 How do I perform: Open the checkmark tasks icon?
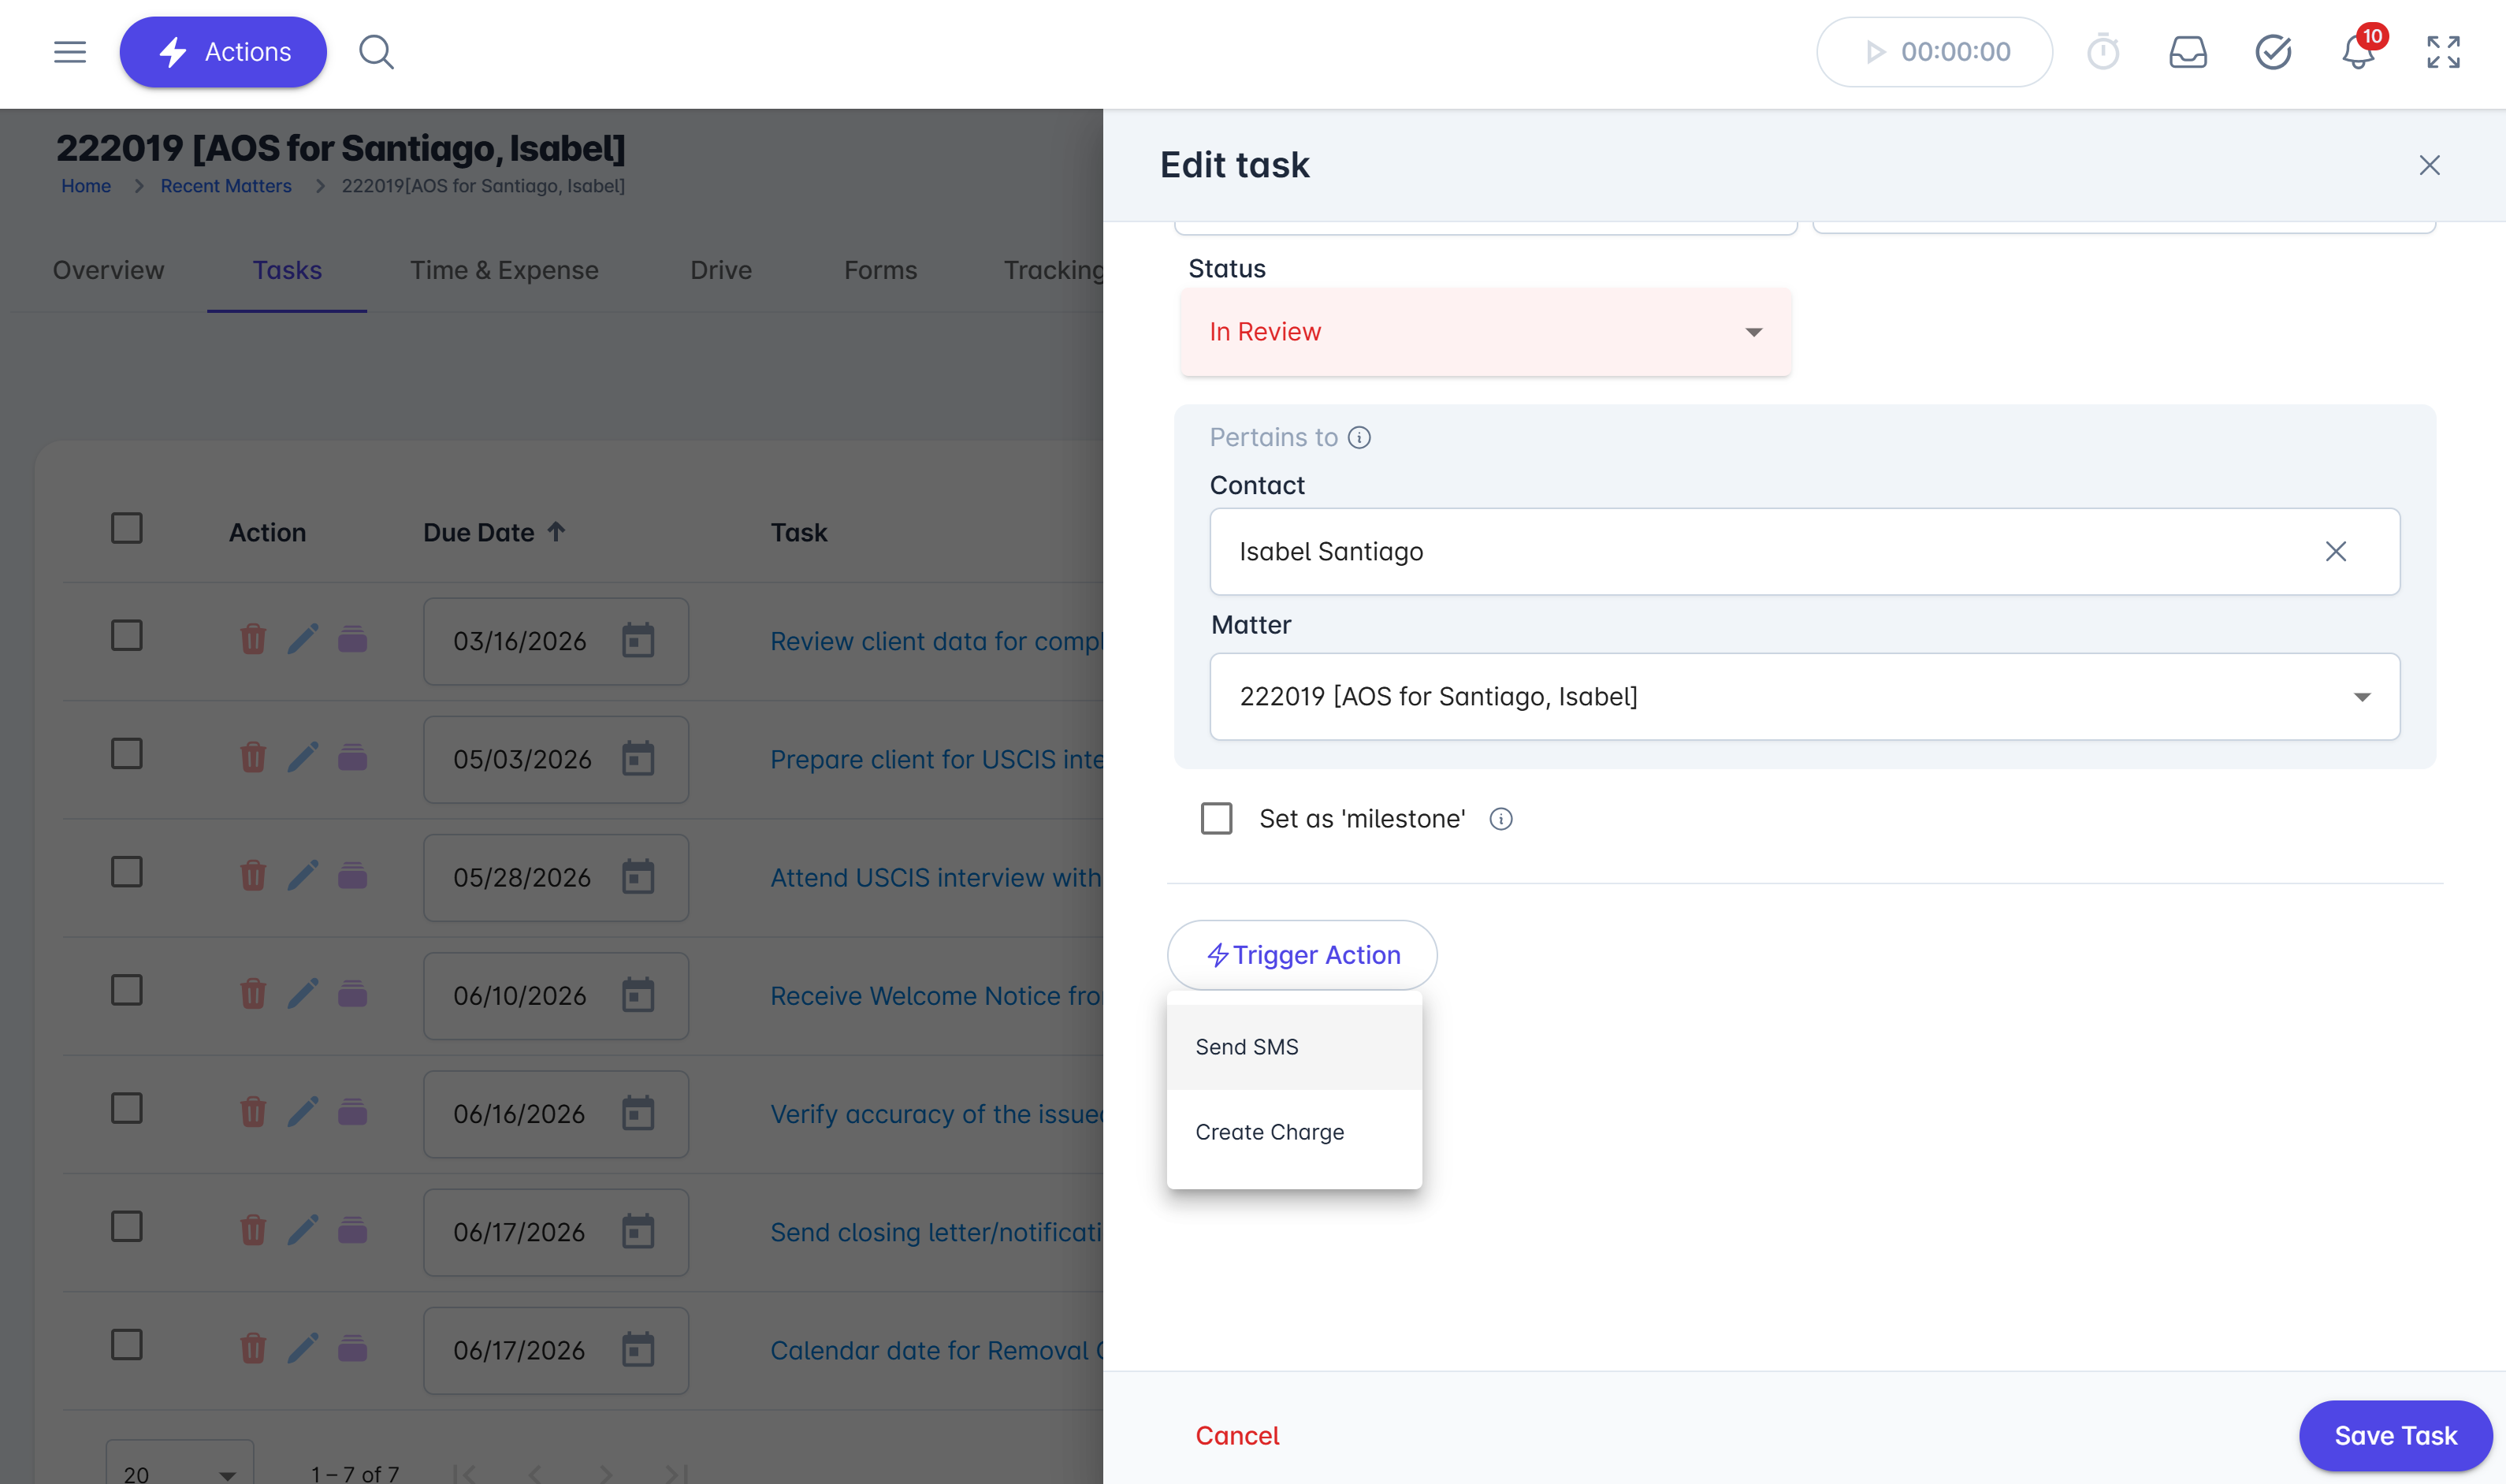pos(2272,52)
